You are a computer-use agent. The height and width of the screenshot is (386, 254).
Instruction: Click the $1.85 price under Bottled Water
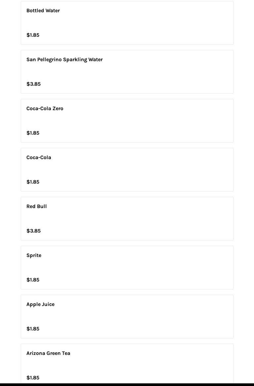33,35
